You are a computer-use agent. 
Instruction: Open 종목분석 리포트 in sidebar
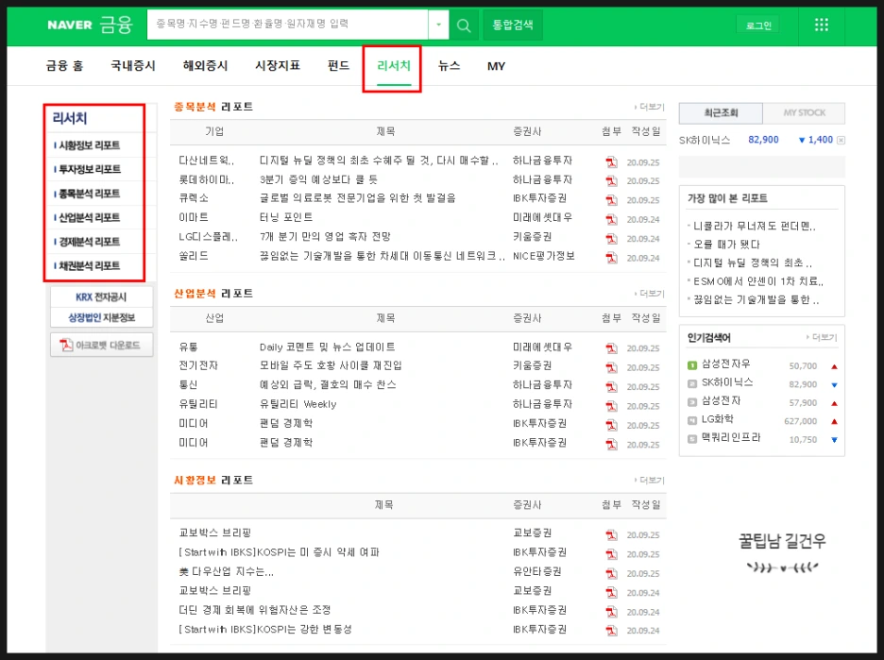pyautogui.click(x=89, y=194)
